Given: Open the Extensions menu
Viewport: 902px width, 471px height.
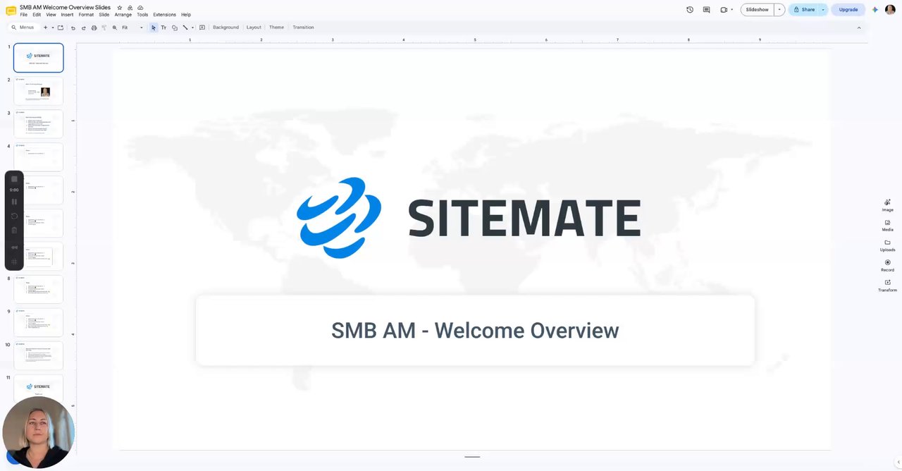Looking at the screenshot, I should pos(164,15).
